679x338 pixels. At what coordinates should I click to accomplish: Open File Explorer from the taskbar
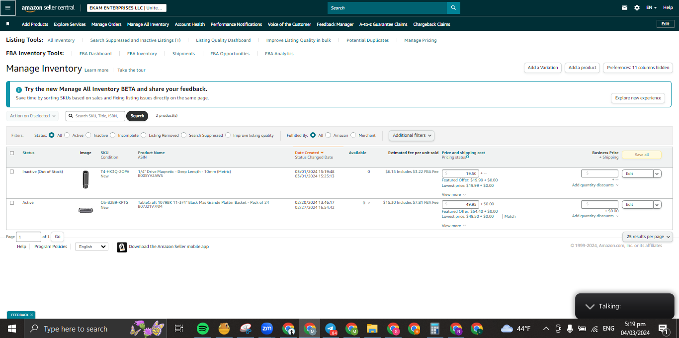tap(372, 329)
